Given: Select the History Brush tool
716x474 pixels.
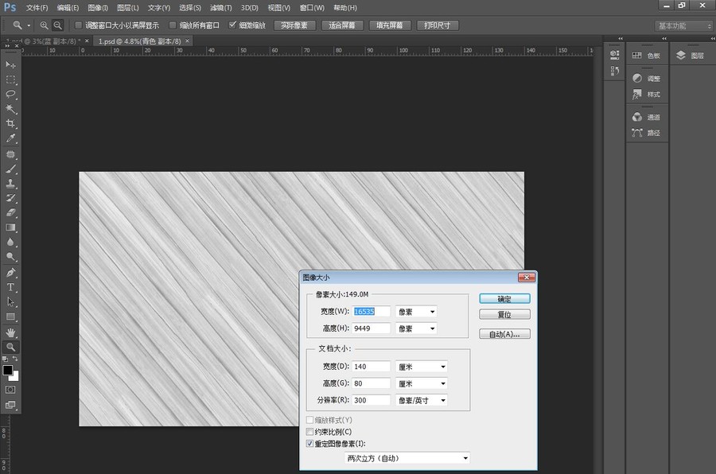Looking at the screenshot, I should (x=10, y=198).
